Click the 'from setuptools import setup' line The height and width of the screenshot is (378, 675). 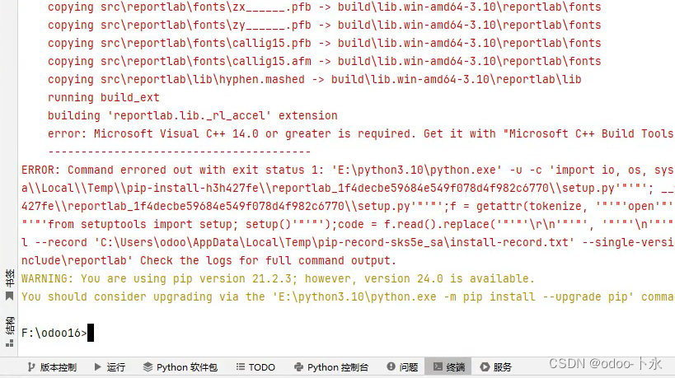348,225
